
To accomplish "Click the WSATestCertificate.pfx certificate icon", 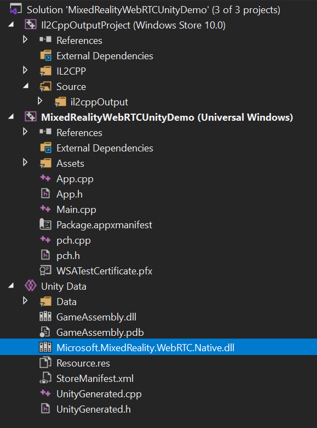I will pyautogui.click(x=45, y=271).
